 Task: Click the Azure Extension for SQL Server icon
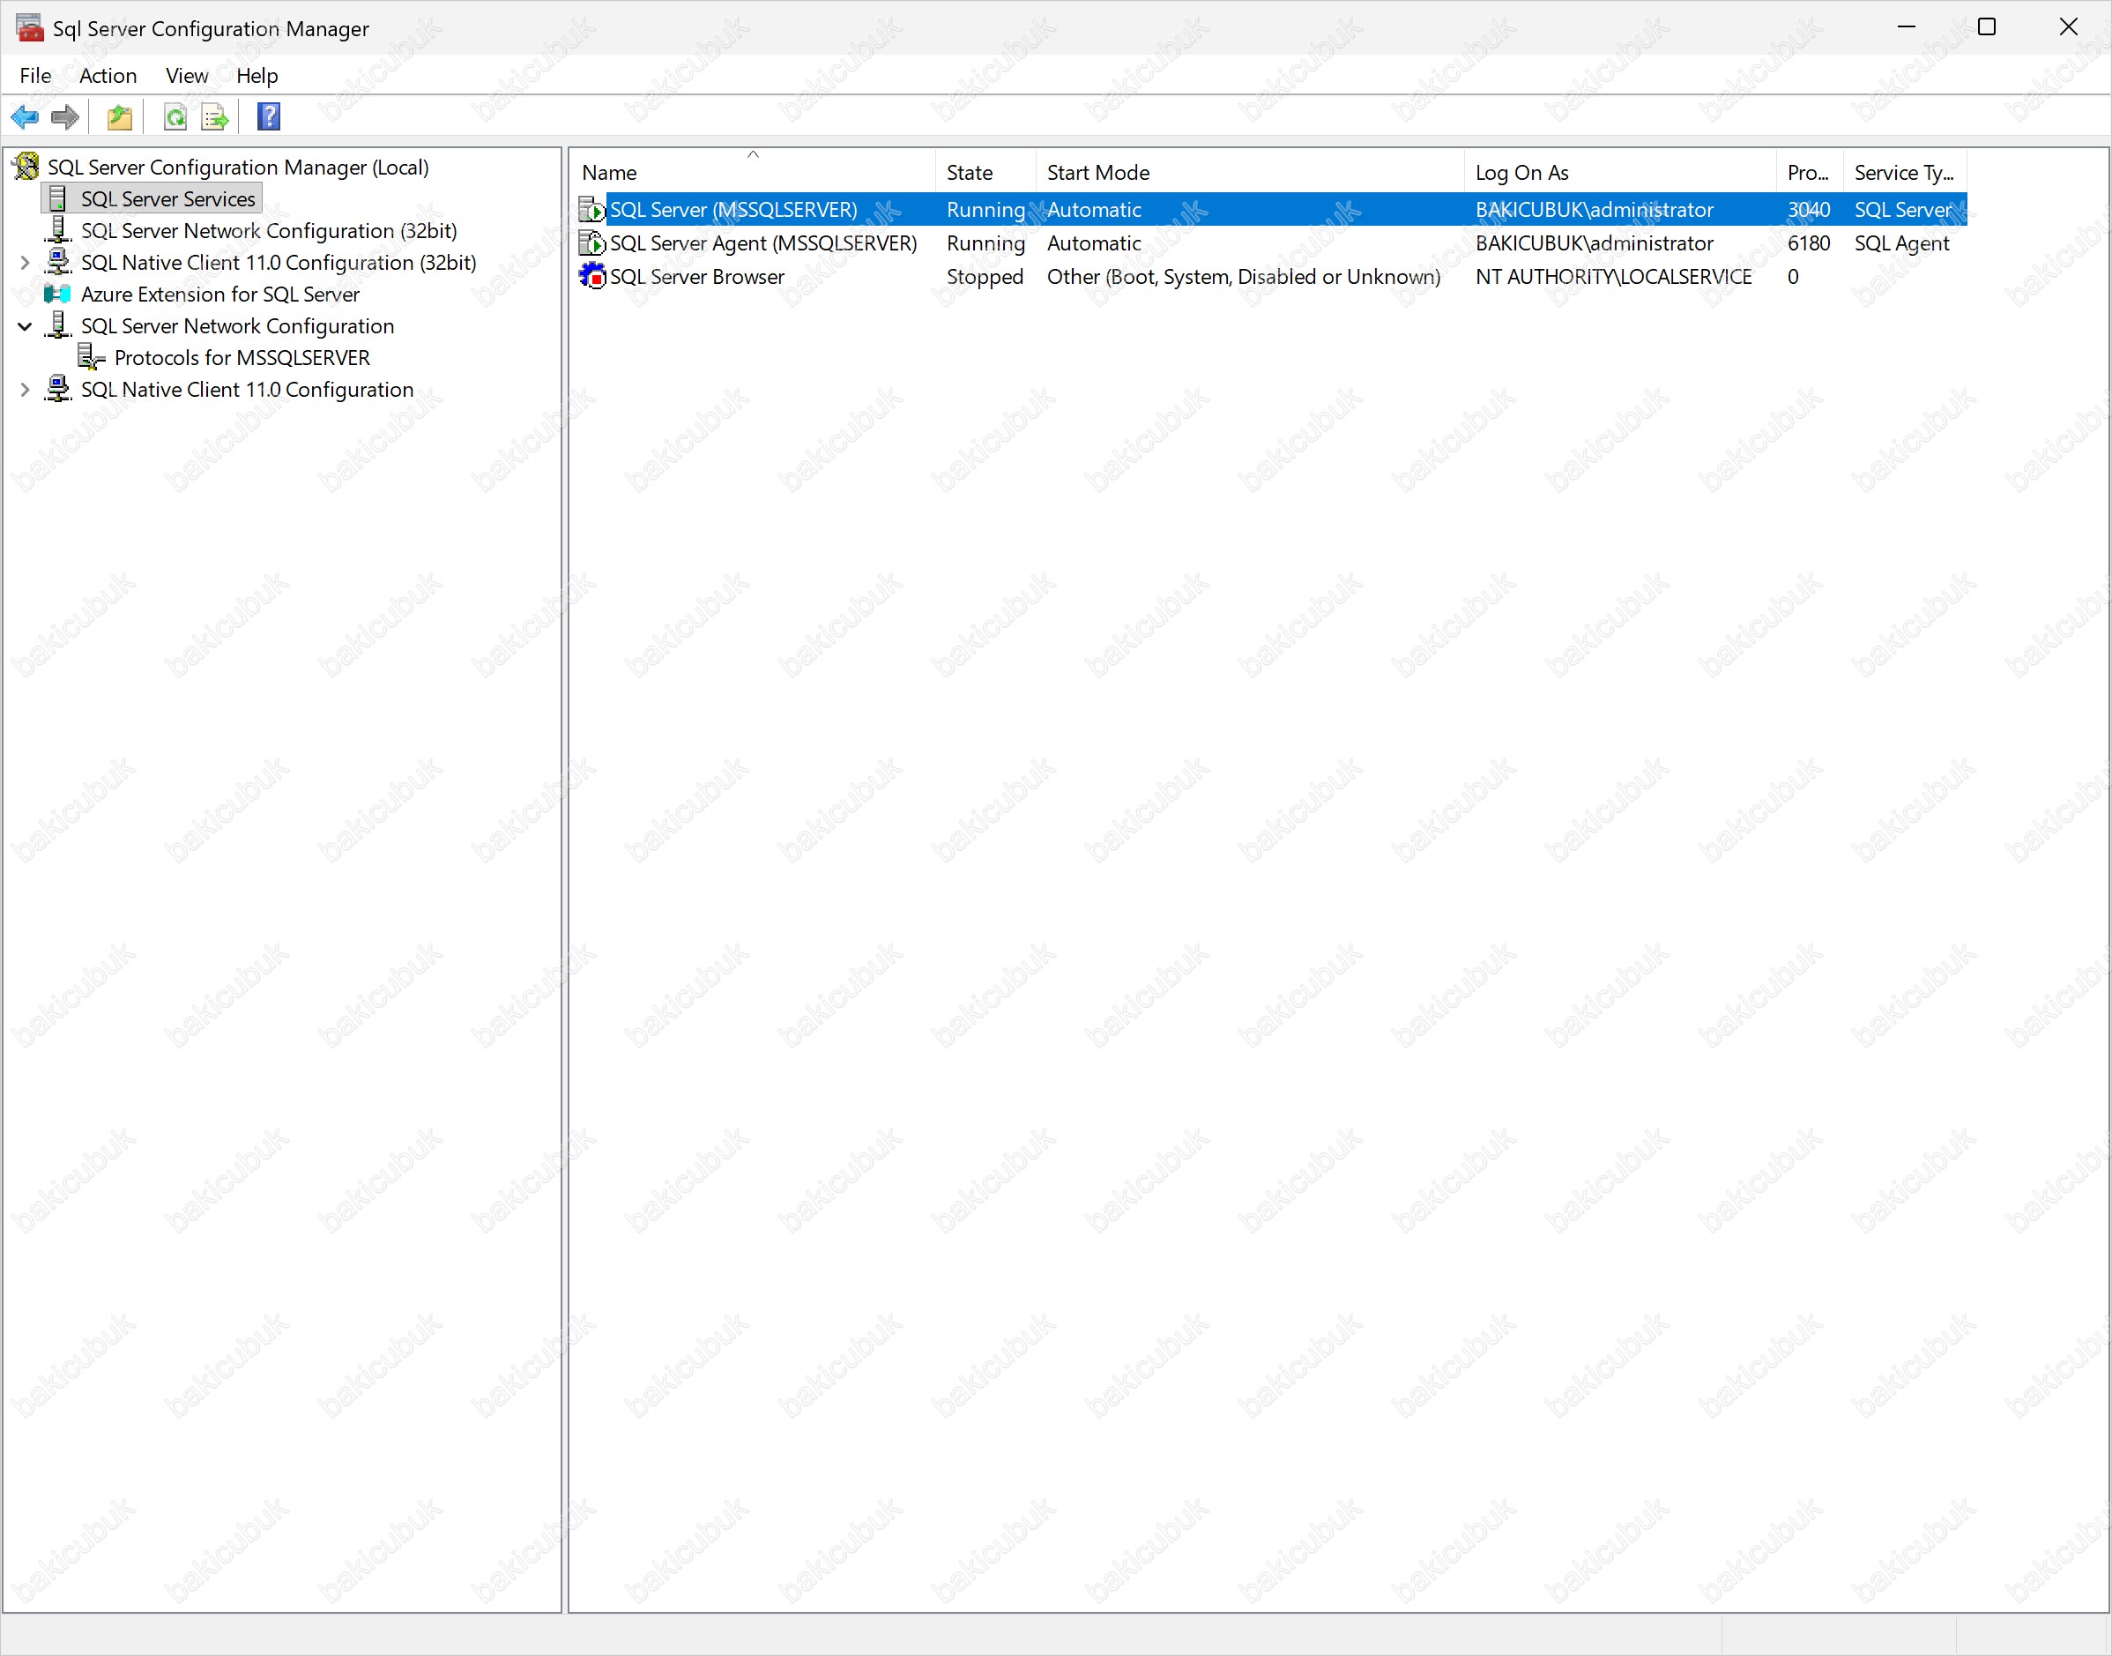click(x=58, y=294)
